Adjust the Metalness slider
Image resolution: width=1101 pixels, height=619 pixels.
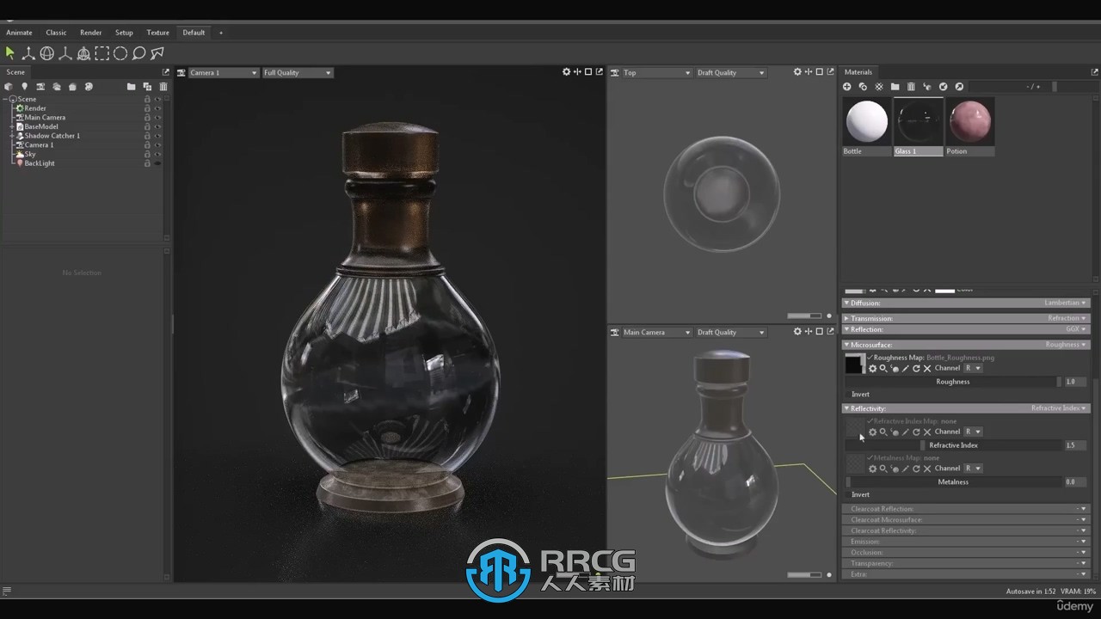(953, 482)
